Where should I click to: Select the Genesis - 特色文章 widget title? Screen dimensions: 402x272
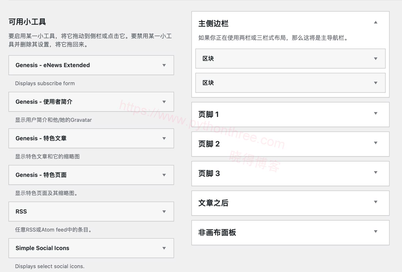click(x=41, y=138)
